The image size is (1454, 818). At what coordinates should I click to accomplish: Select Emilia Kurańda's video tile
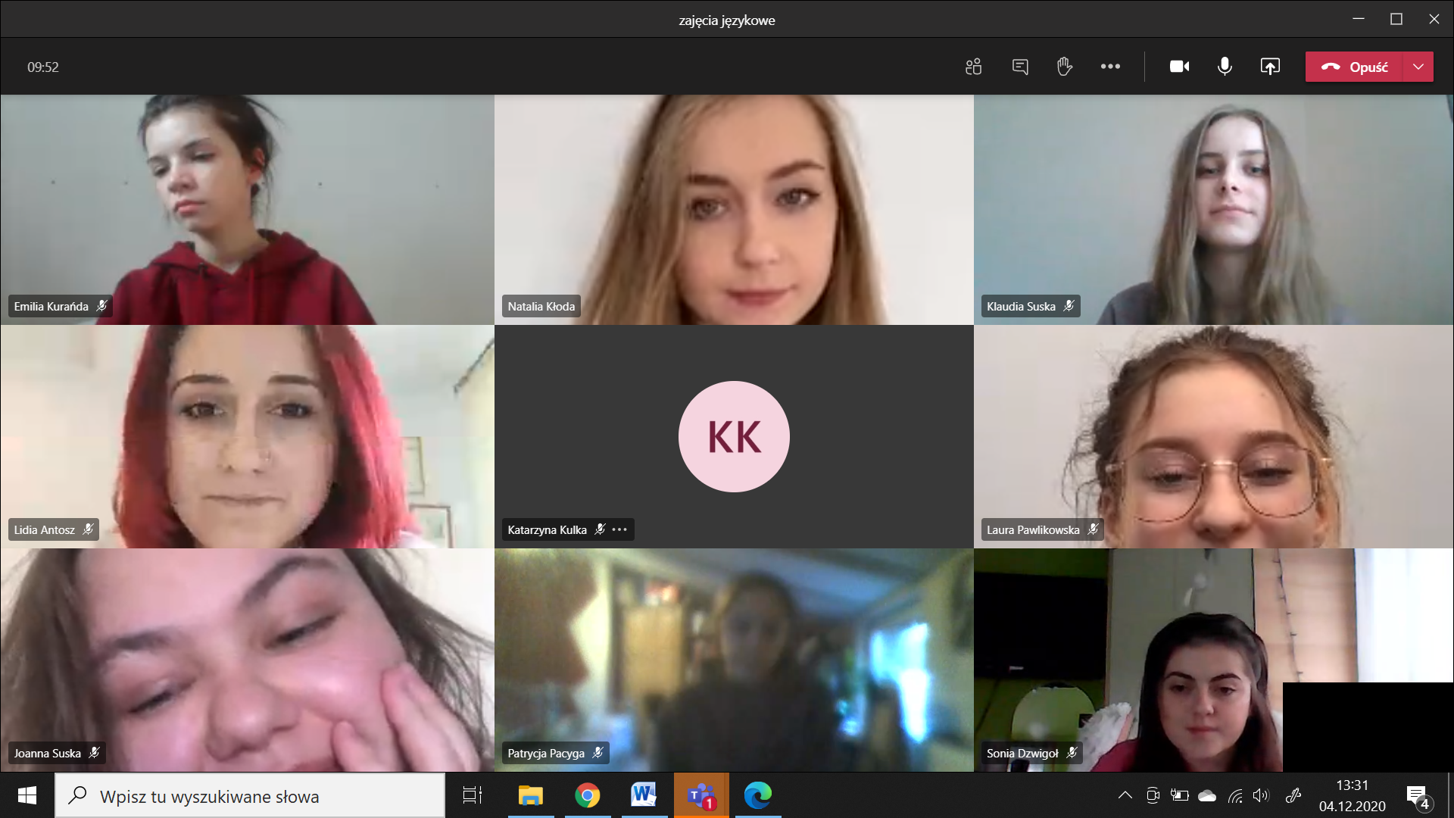pyautogui.click(x=247, y=210)
